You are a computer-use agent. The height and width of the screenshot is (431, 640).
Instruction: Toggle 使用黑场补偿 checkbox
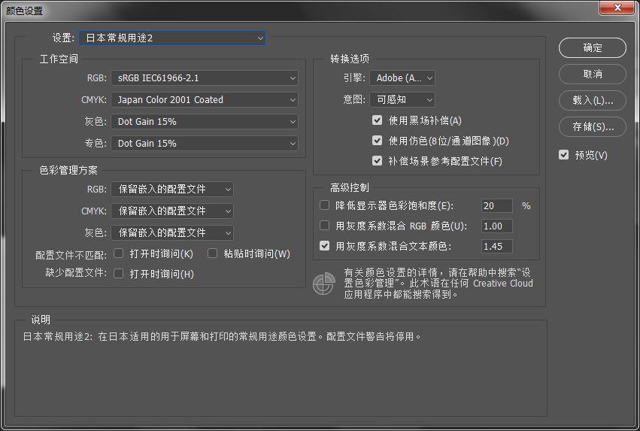378,120
